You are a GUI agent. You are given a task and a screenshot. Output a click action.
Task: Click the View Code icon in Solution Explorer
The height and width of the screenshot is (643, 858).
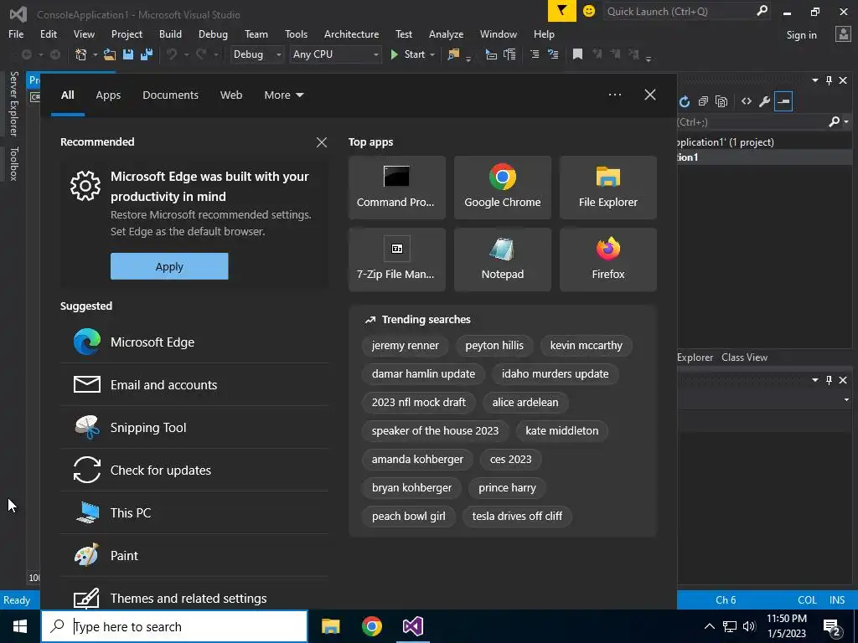[747, 101]
